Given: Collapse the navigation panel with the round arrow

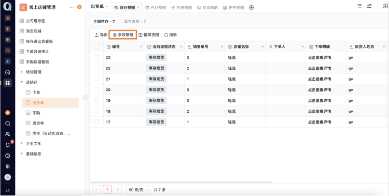Looking at the screenshot, I should pyautogui.click(x=86, y=98).
